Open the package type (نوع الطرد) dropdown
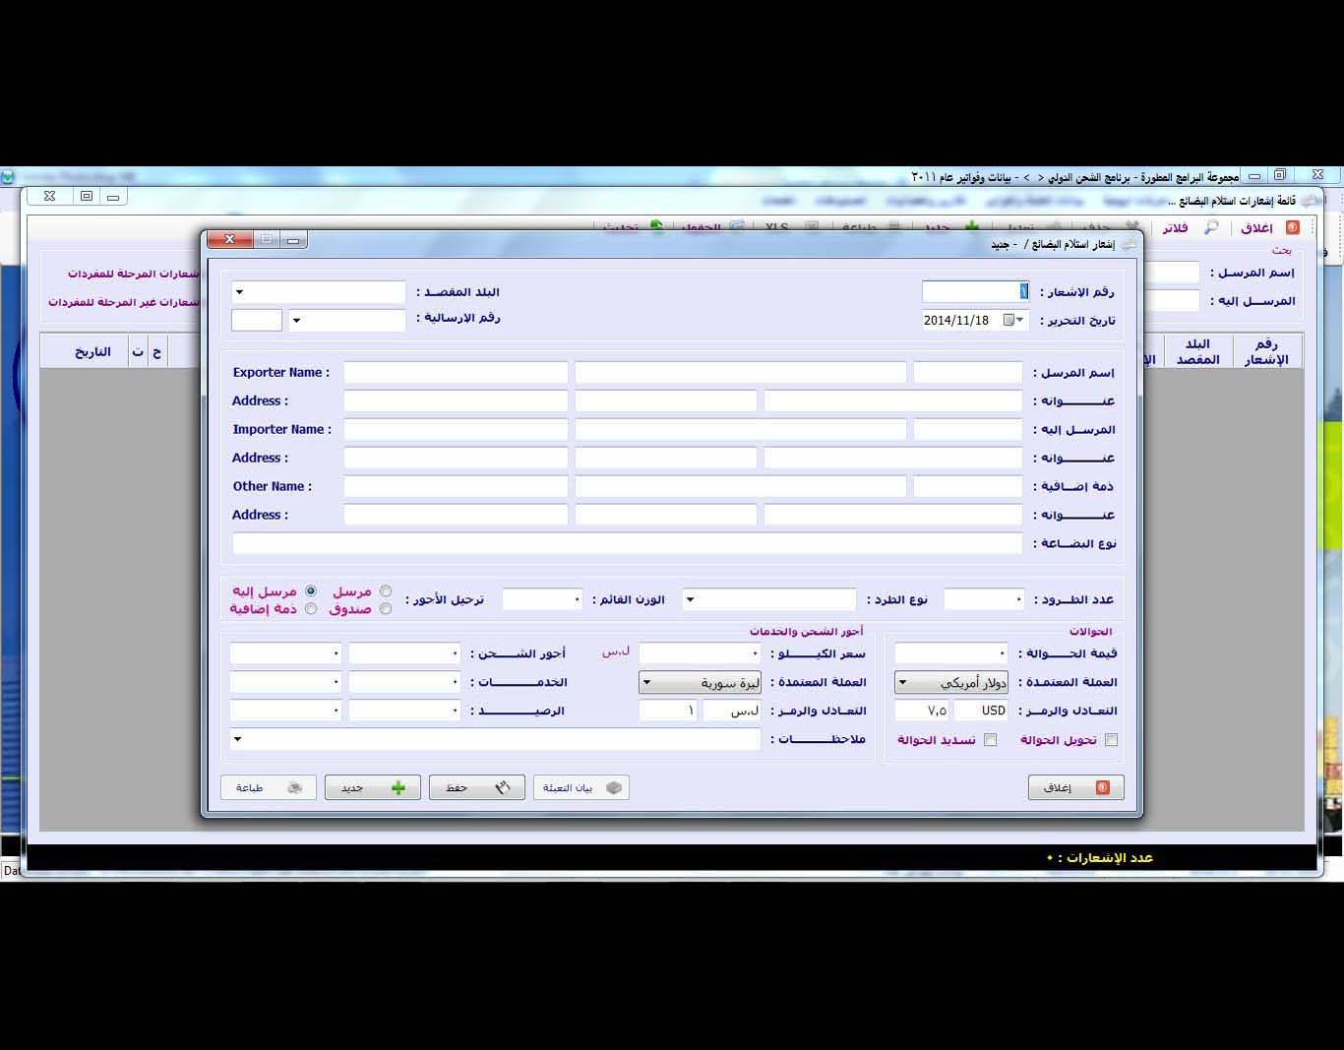 691,599
